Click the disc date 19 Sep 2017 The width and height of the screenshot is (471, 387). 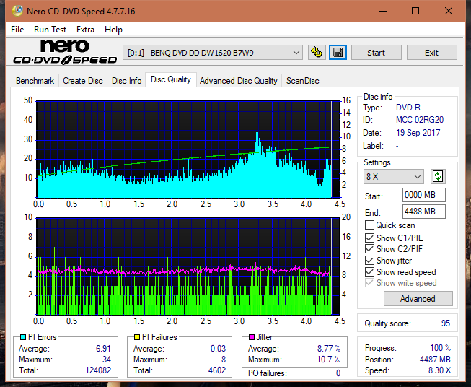click(418, 133)
